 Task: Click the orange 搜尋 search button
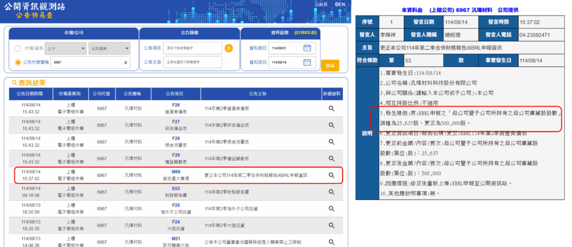tap(330, 65)
